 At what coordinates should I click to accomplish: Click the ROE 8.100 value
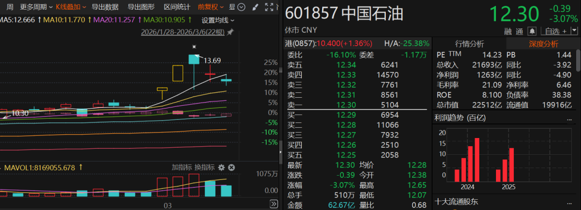pyautogui.click(x=492, y=95)
